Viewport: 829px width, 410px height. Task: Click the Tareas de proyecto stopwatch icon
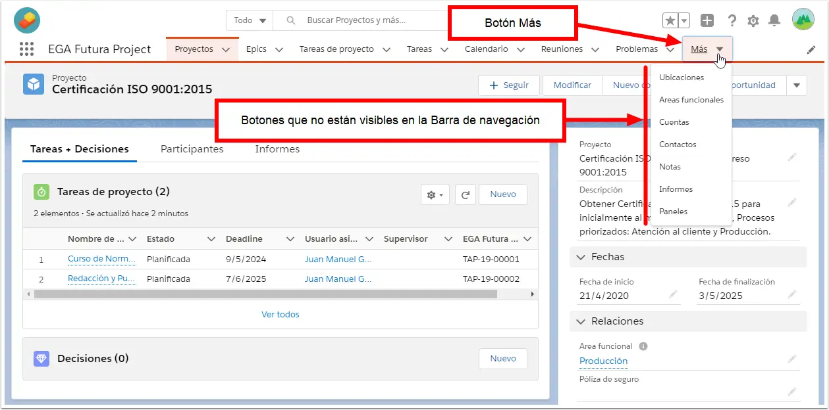tap(41, 192)
